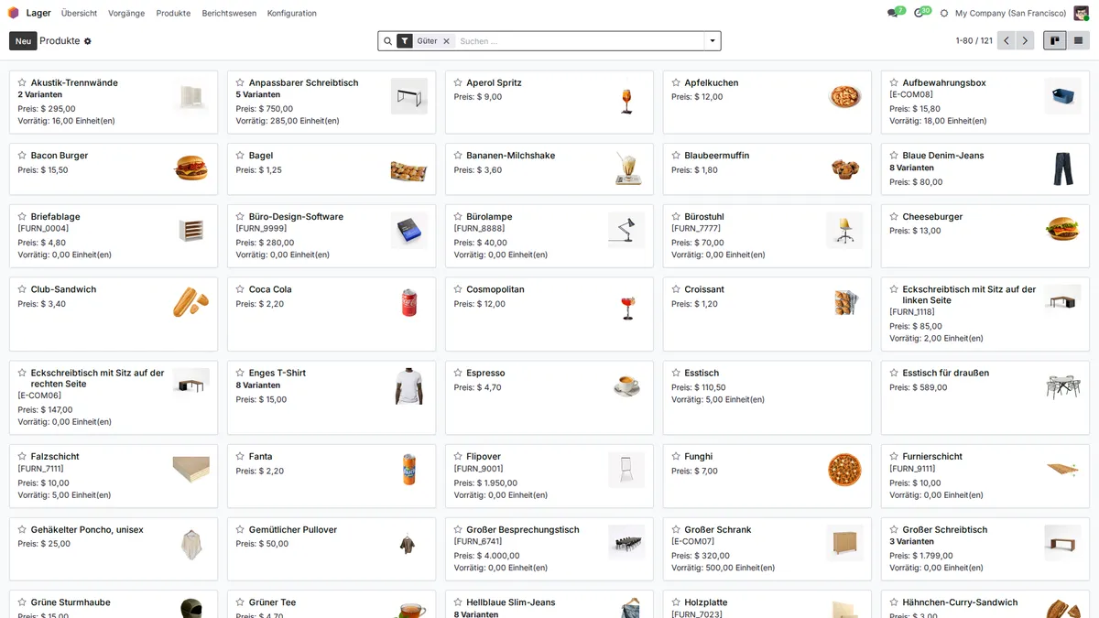Open the chat messages icon
Viewport: 1099px width, 618px height.
[x=893, y=13]
